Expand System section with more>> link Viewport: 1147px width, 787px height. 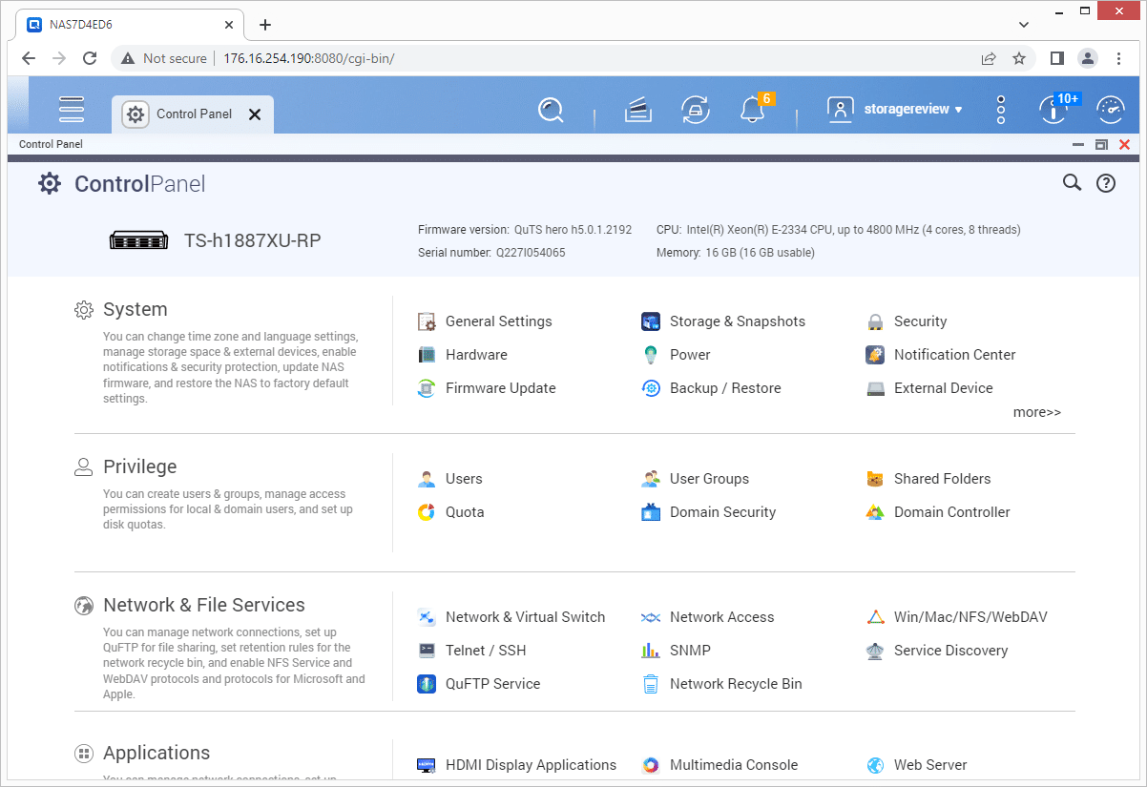pyautogui.click(x=1037, y=412)
